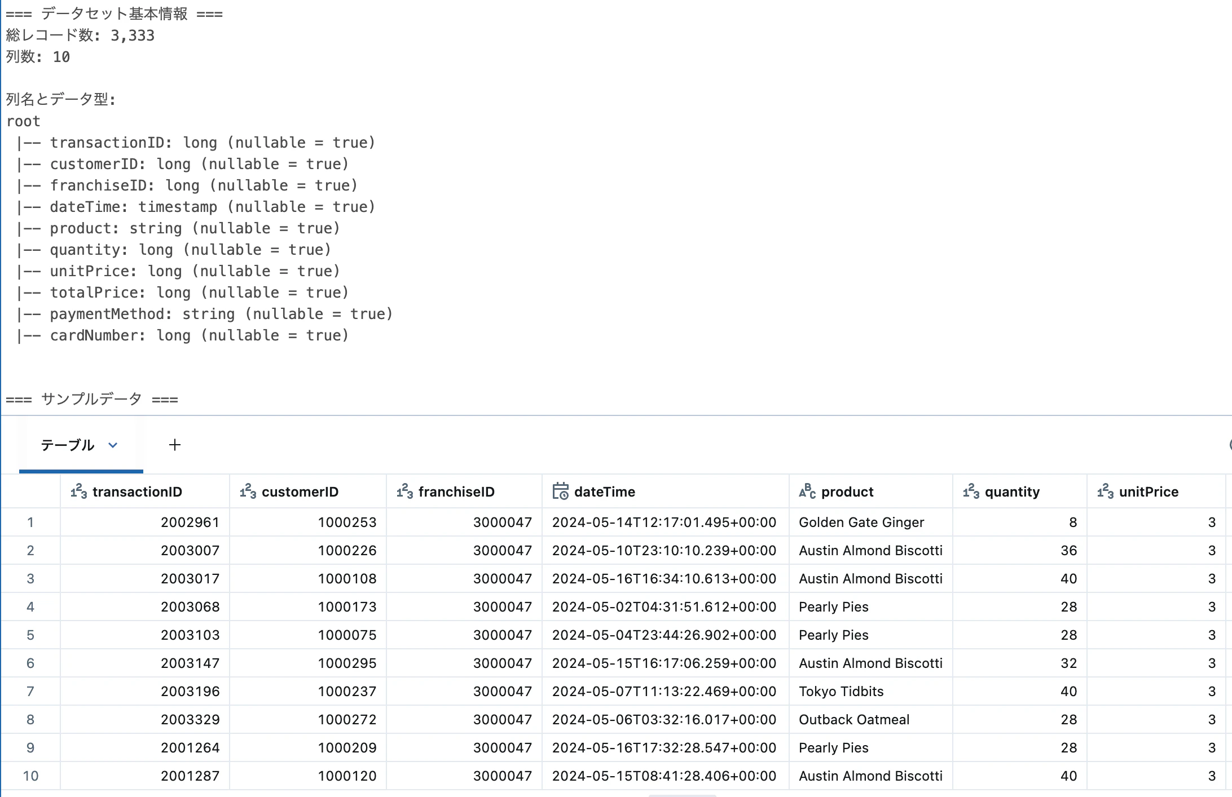Viewport: 1232px width, 797px height.
Task: Click the schema line cardNumber: long
Action: click(183, 335)
